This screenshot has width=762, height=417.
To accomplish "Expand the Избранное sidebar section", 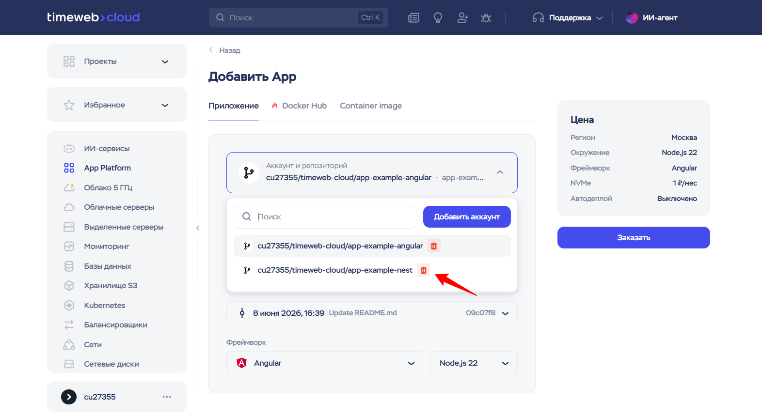I will (117, 105).
